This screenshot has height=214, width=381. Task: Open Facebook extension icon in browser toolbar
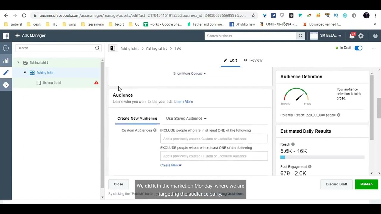273,15
